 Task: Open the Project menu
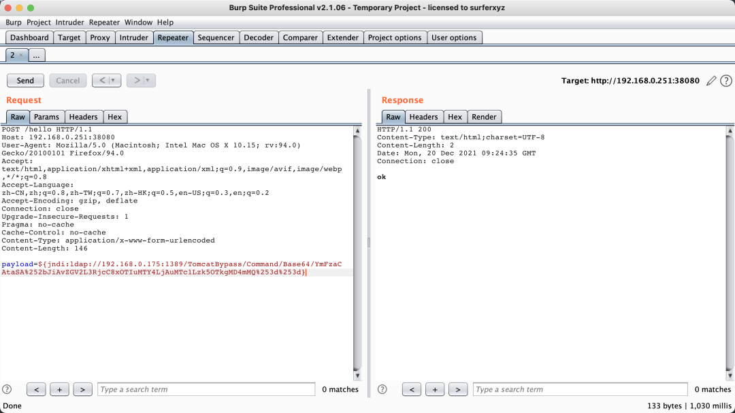38,22
